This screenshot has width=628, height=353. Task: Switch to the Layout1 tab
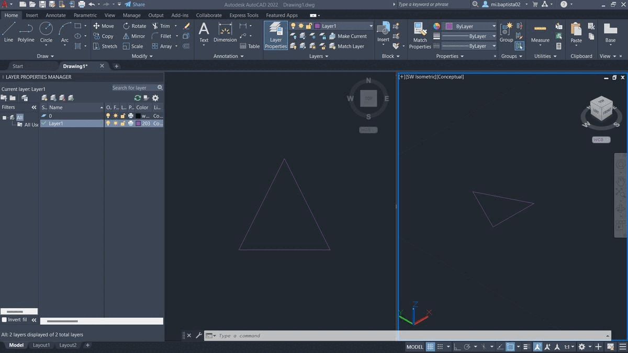[x=41, y=345]
